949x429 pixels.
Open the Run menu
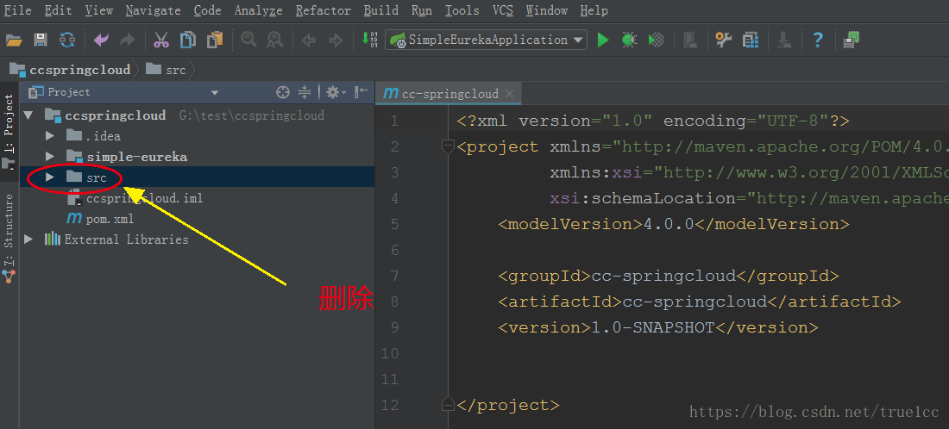point(422,10)
